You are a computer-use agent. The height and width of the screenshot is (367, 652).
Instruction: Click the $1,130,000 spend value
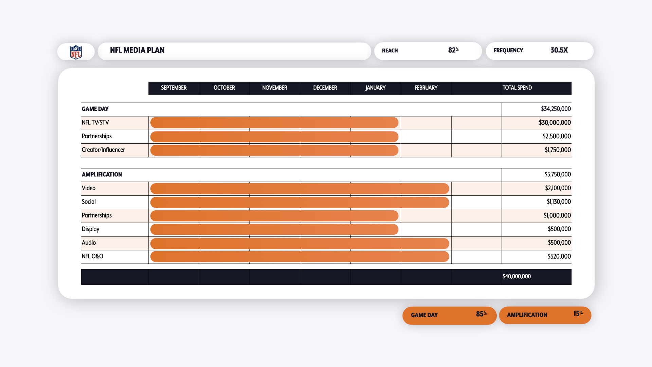coord(559,202)
